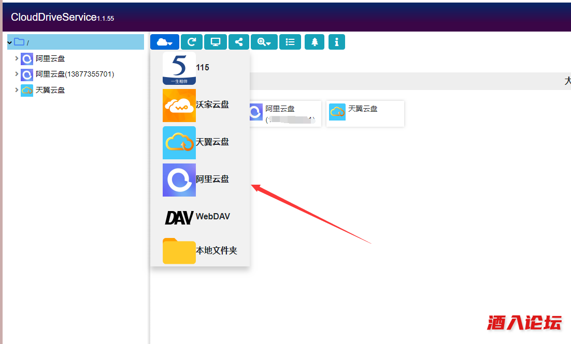Choose 阿里云盘 from the dropdown menu

(200, 180)
